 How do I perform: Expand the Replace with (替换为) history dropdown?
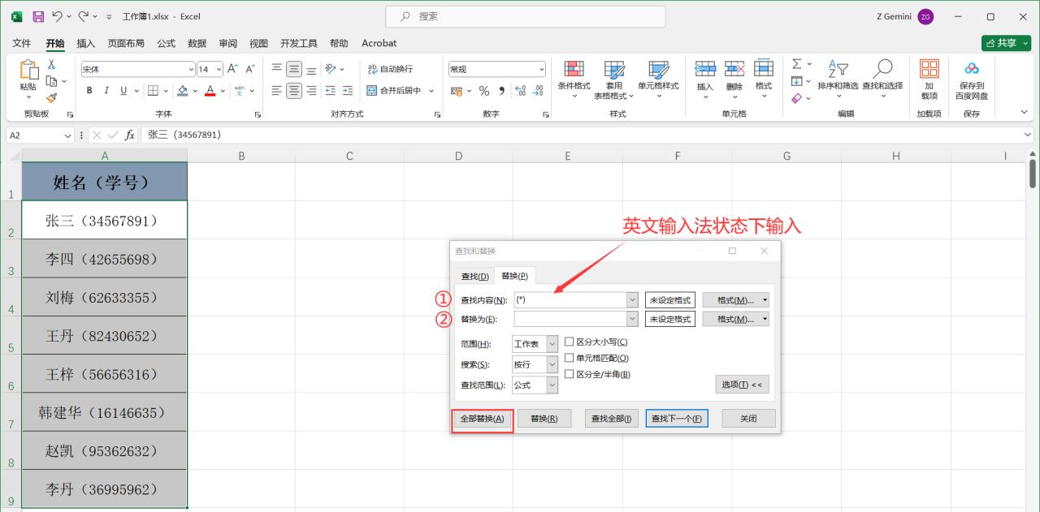tap(632, 319)
